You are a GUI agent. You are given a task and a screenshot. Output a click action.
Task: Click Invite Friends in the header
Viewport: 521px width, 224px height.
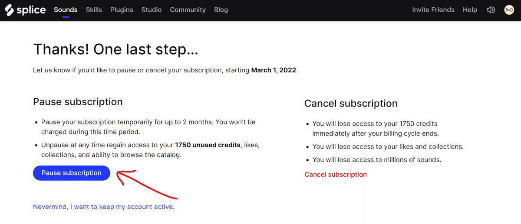433,10
